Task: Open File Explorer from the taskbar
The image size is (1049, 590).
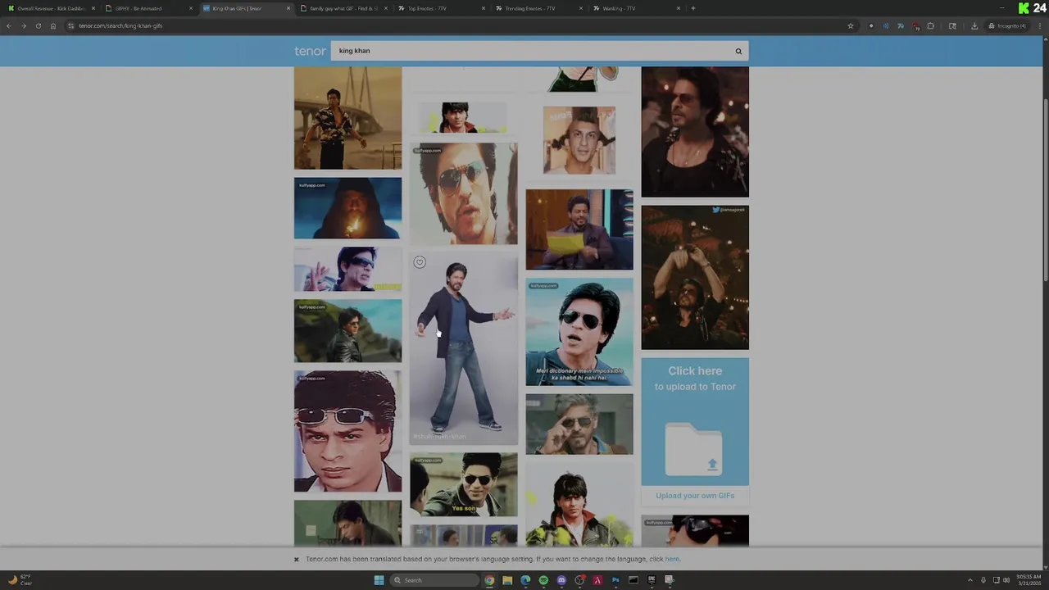Action: 507,580
